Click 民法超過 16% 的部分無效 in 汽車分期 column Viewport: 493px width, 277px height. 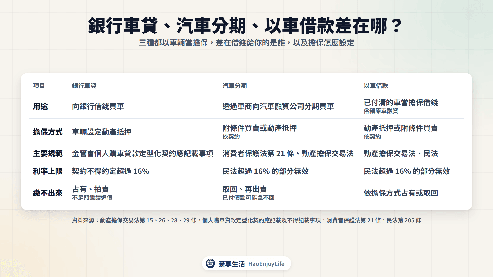click(x=266, y=171)
